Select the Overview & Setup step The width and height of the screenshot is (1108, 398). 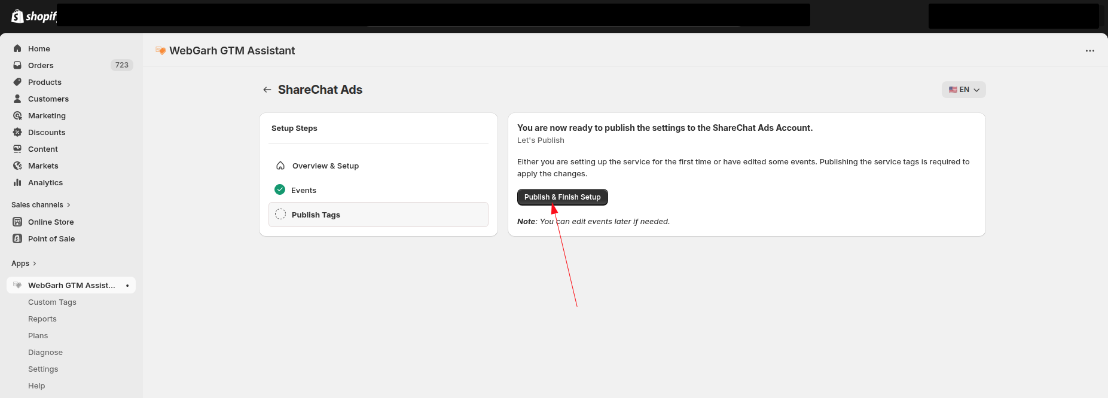coord(379,166)
